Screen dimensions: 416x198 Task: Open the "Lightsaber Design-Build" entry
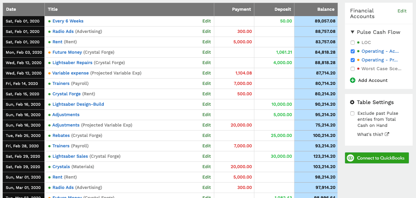coord(78,104)
